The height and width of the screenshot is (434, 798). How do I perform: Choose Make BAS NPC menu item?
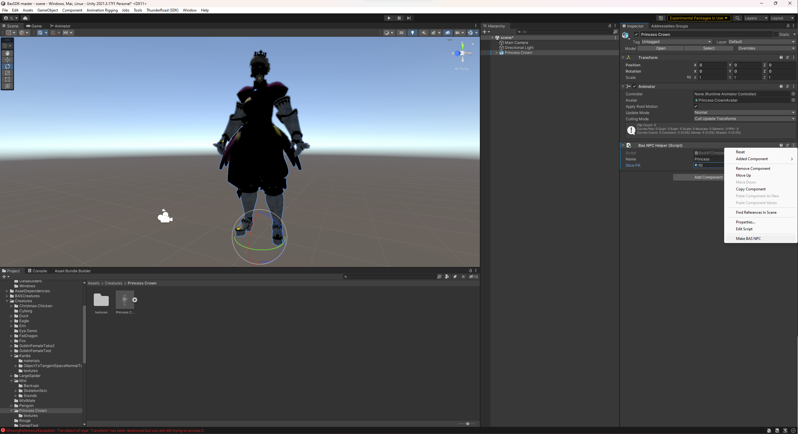(761, 239)
